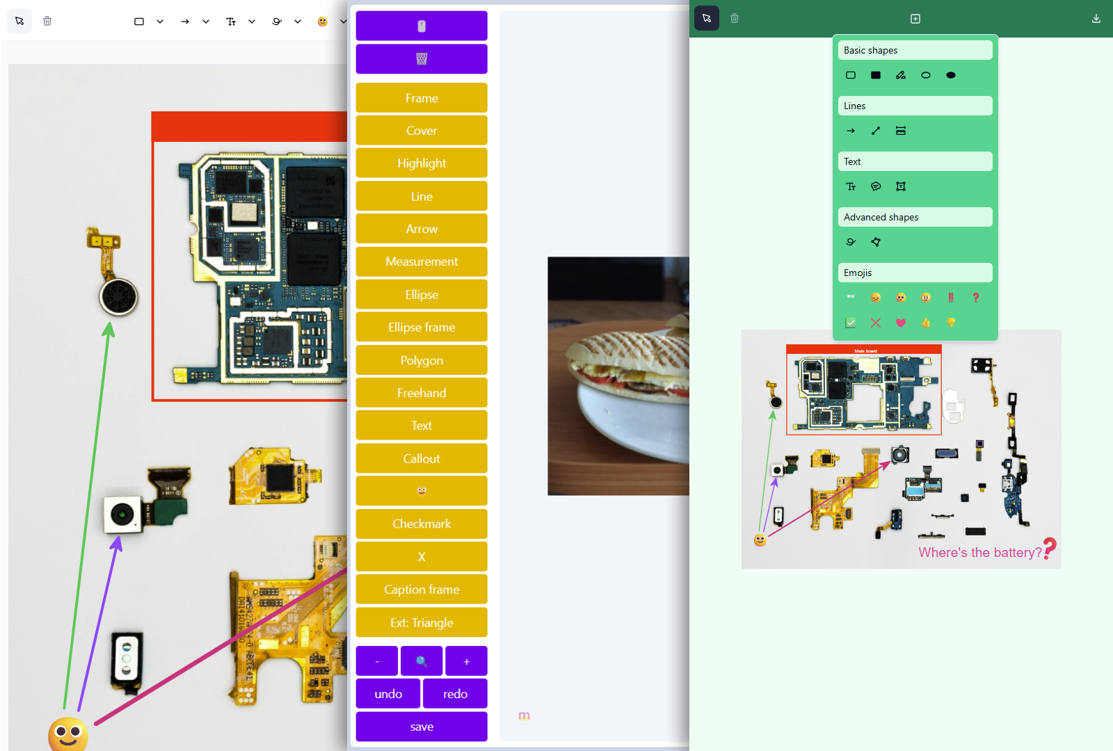Select Ext: Triangle in the yellow list
1113x751 pixels.
point(422,622)
